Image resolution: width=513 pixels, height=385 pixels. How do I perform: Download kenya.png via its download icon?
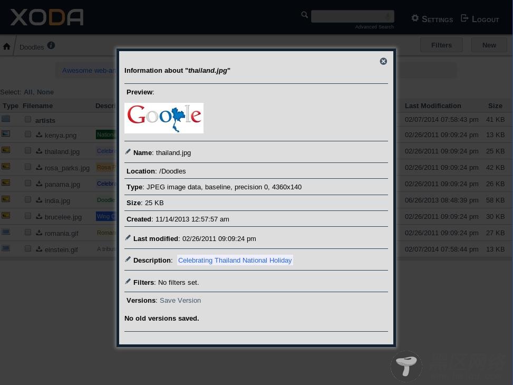39,134
